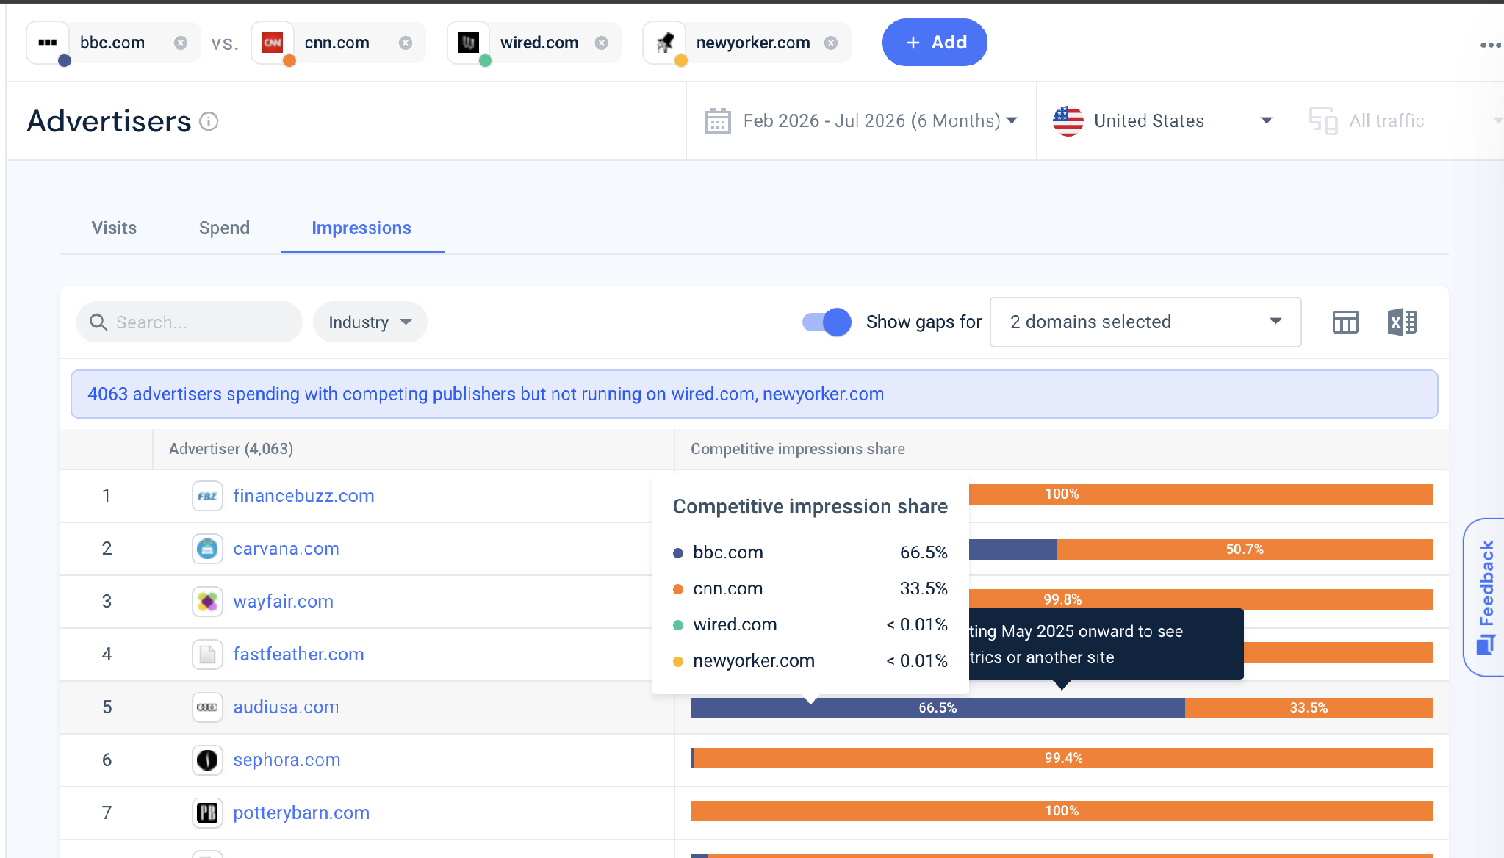1504x858 pixels.
Task: Open the sephora.com advertiser link
Action: (x=287, y=760)
